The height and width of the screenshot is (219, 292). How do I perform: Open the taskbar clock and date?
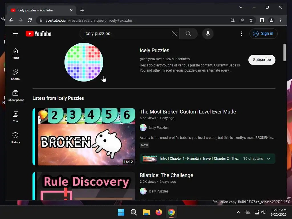tap(279, 212)
